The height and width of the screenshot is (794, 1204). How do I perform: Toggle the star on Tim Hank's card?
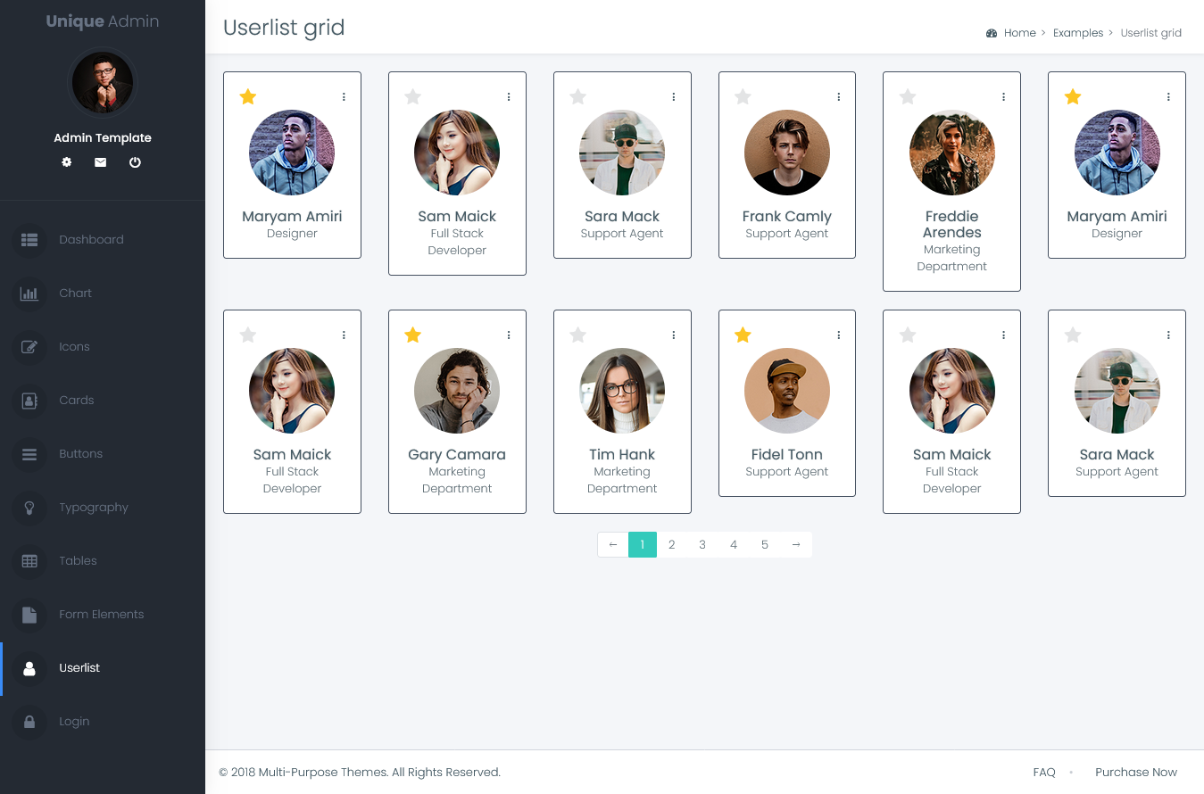(577, 335)
